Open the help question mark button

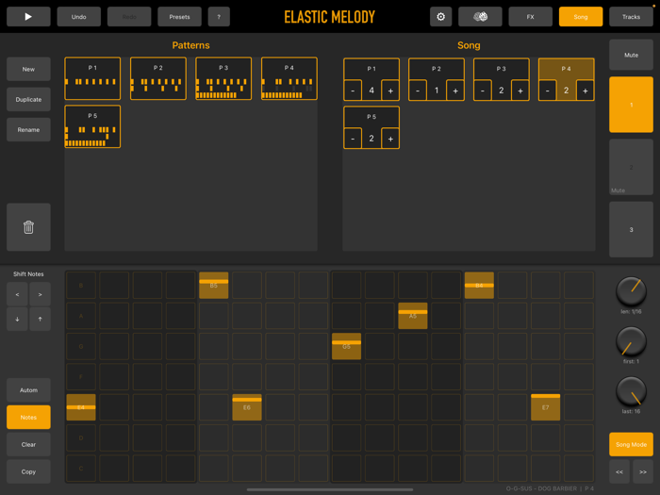tap(219, 17)
